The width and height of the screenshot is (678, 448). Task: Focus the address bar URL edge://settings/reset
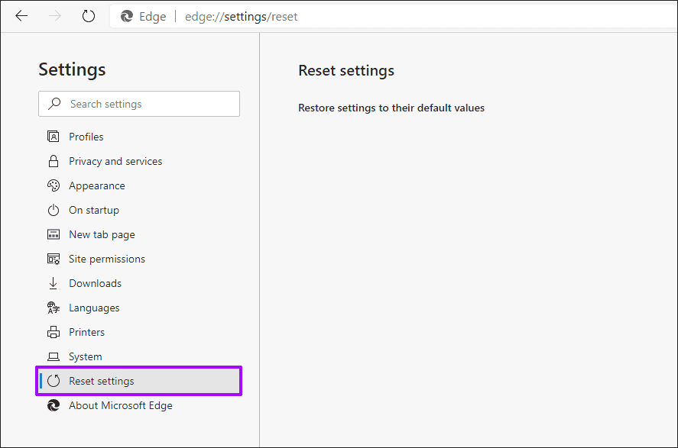pyautogui.click(x=241, y=16)
